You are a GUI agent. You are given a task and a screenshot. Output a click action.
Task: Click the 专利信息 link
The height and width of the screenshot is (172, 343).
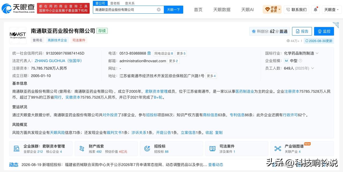pyautogui.click(x=237, y=115)
